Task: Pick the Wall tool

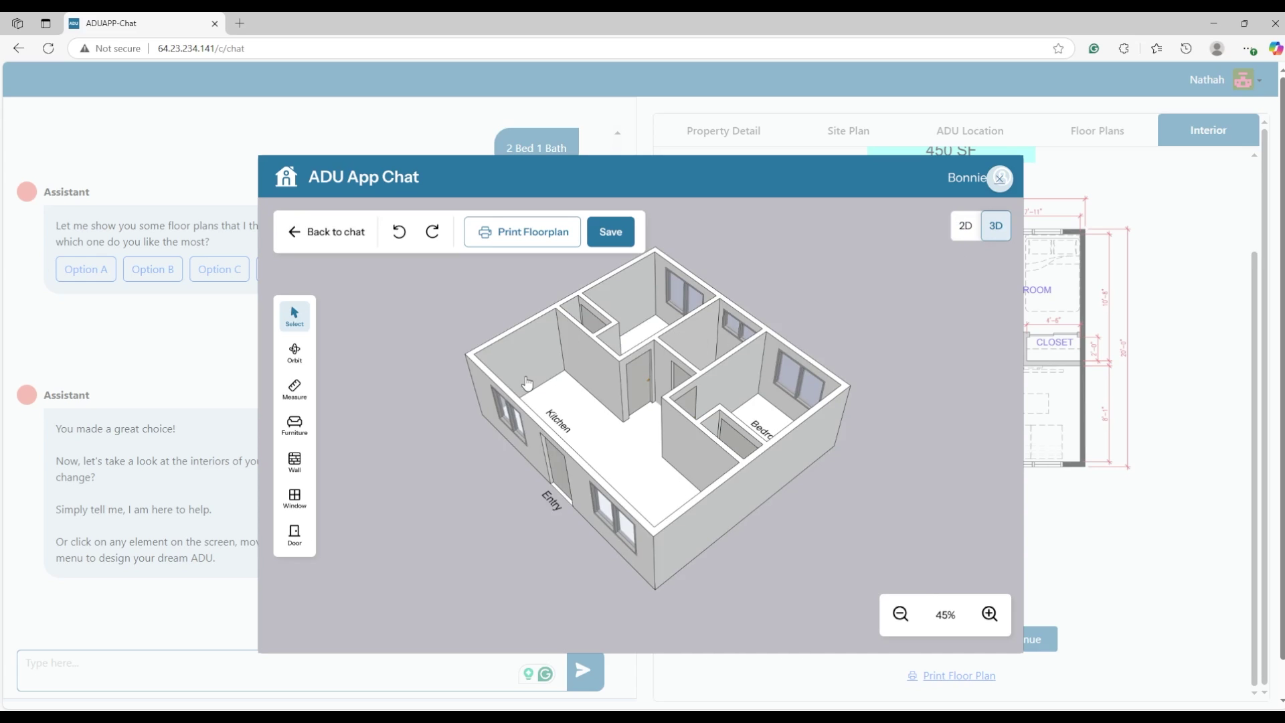Action: 294,462
